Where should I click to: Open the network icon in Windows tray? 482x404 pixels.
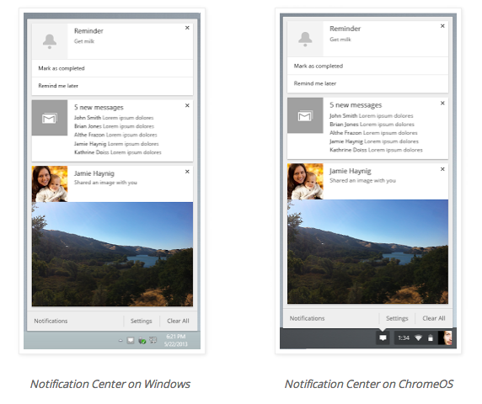[x=153, y=340]
